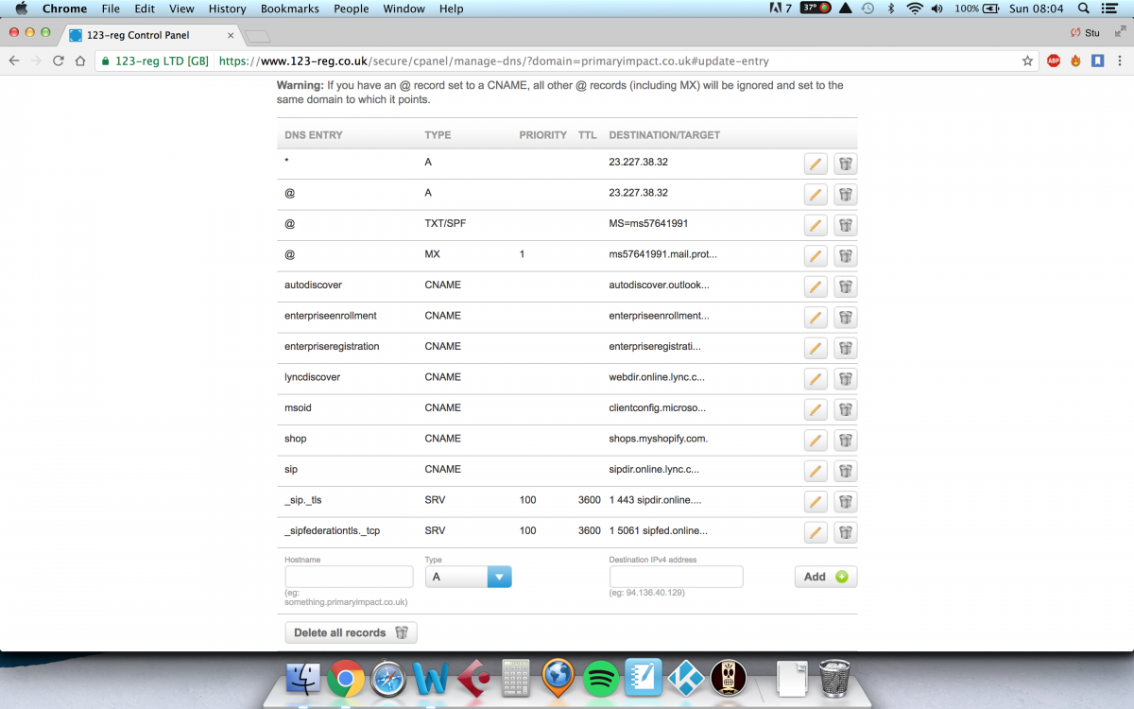Edit the _sip._tls SRV record

point(816,502)
